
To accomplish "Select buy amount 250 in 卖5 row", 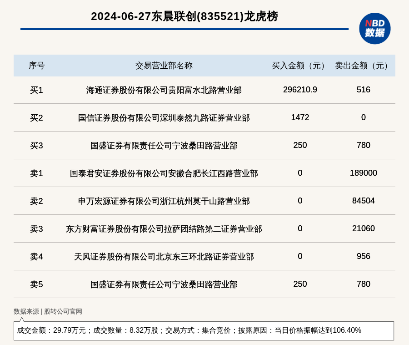I will (300, 284).
